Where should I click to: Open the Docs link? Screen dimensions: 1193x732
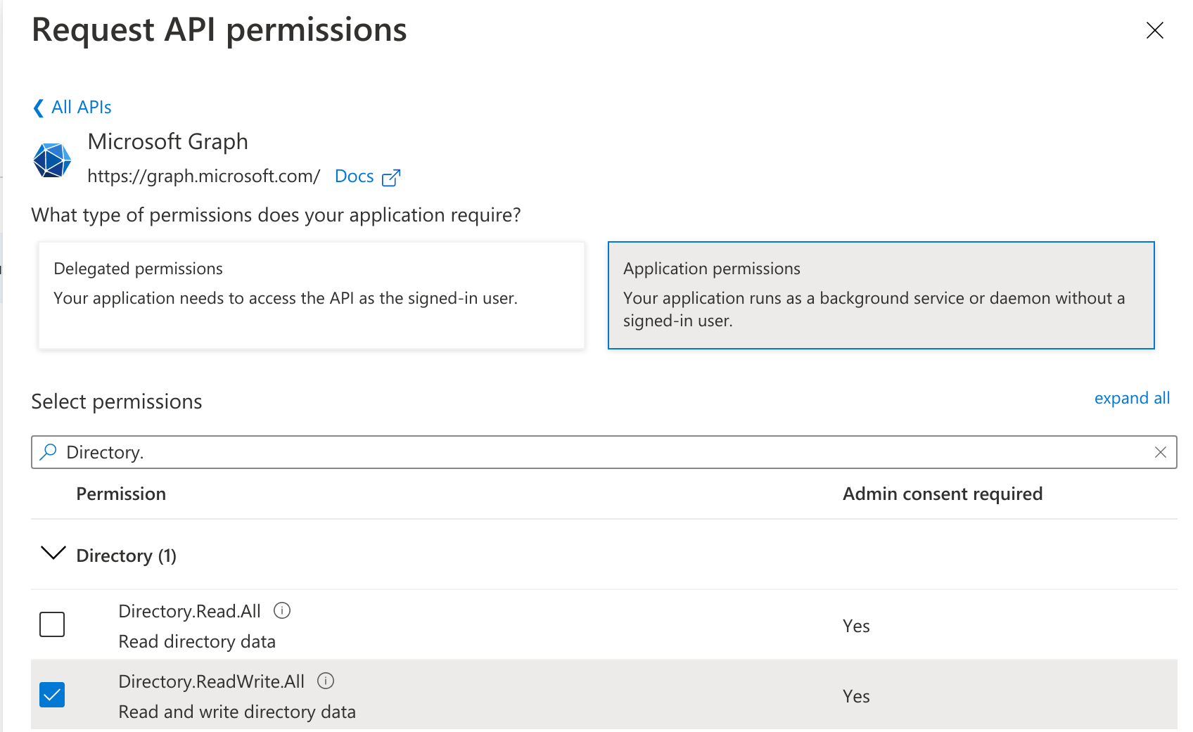354,176
